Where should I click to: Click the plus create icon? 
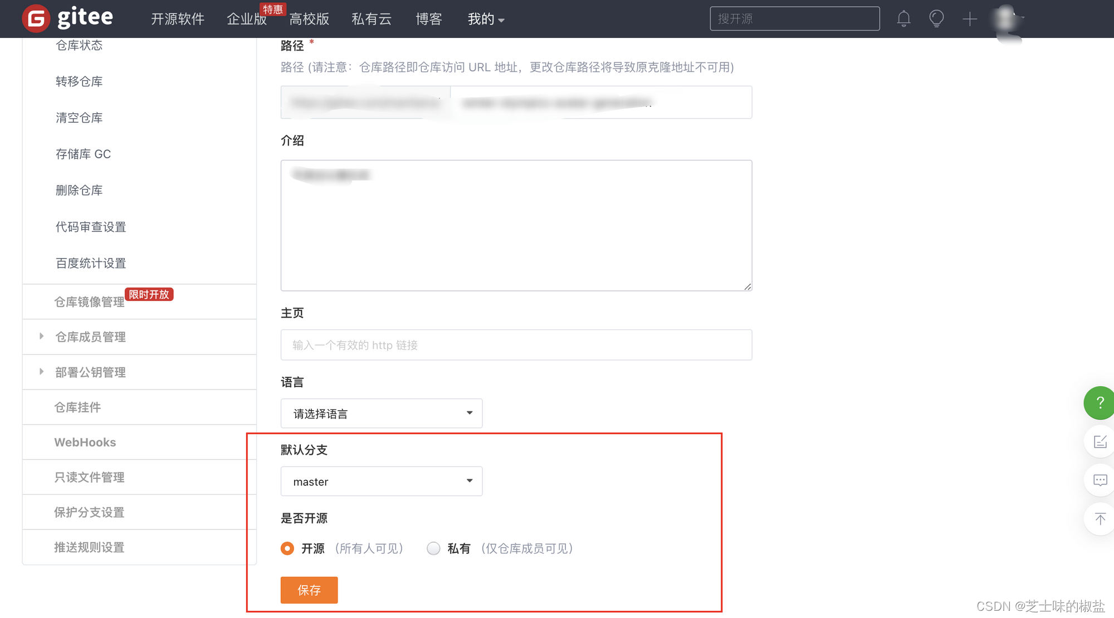pos(970,19)
